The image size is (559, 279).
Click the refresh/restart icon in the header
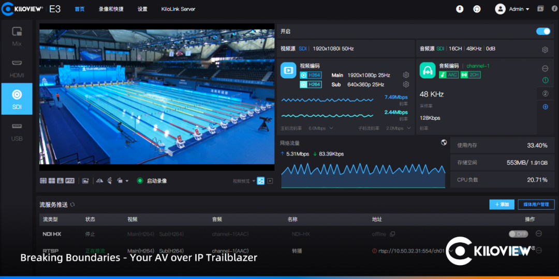tap(477, 9)
